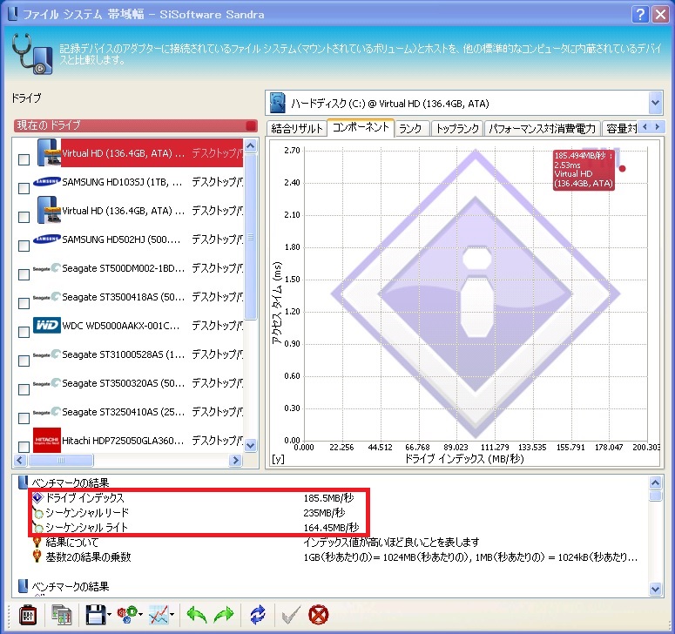This screenshot has width=675, height=634.
Task: Tick the checkbox for the first Virtual HD row
Action: pos(24,159)
